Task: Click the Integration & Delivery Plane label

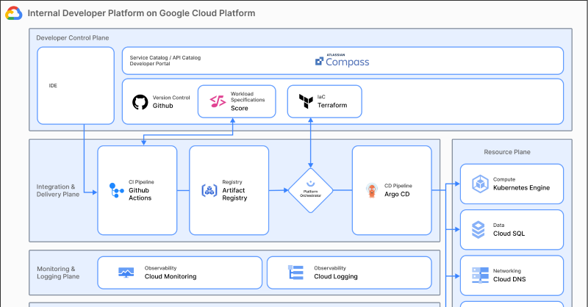Action: pyautogui.click(x=58, y=190)
